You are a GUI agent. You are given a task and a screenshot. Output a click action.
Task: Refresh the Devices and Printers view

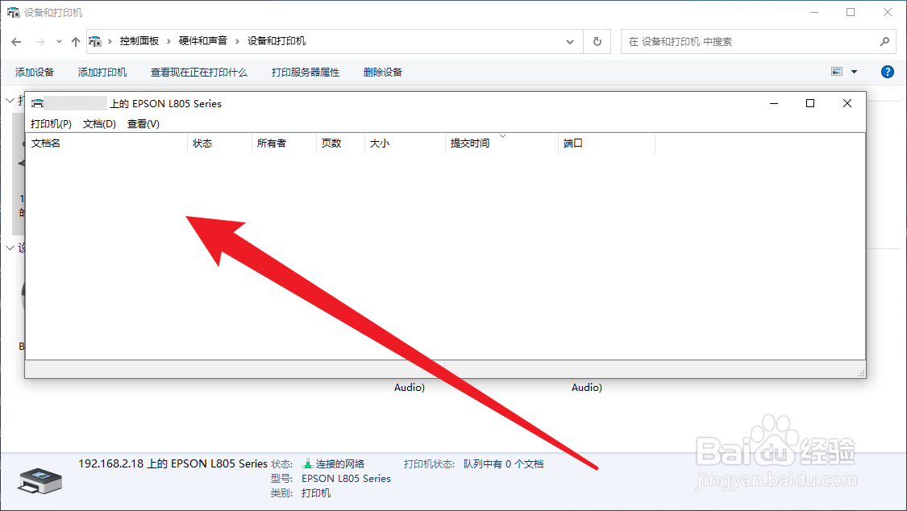tap(597, 42)
